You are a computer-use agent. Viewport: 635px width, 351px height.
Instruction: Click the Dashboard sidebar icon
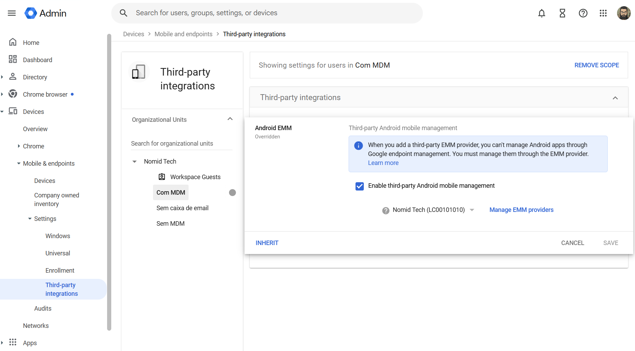(13, 59)
